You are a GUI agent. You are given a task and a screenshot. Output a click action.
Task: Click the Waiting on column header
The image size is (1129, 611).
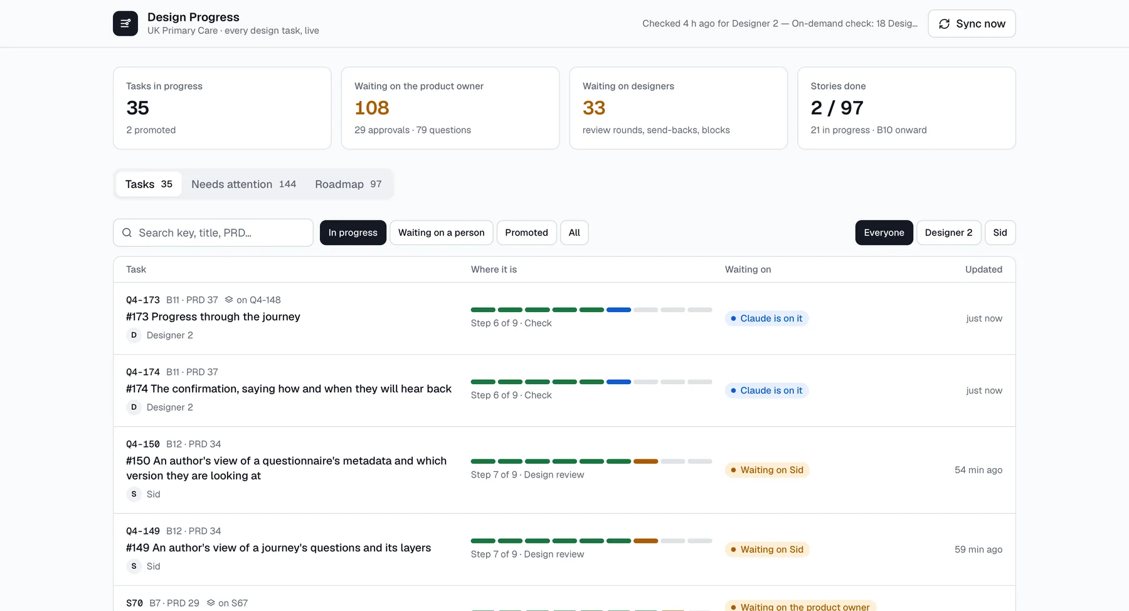point(748,269)
